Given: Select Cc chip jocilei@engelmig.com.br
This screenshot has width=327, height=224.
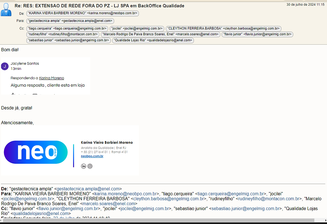Looking at the screenshot, I should (137, 29).
